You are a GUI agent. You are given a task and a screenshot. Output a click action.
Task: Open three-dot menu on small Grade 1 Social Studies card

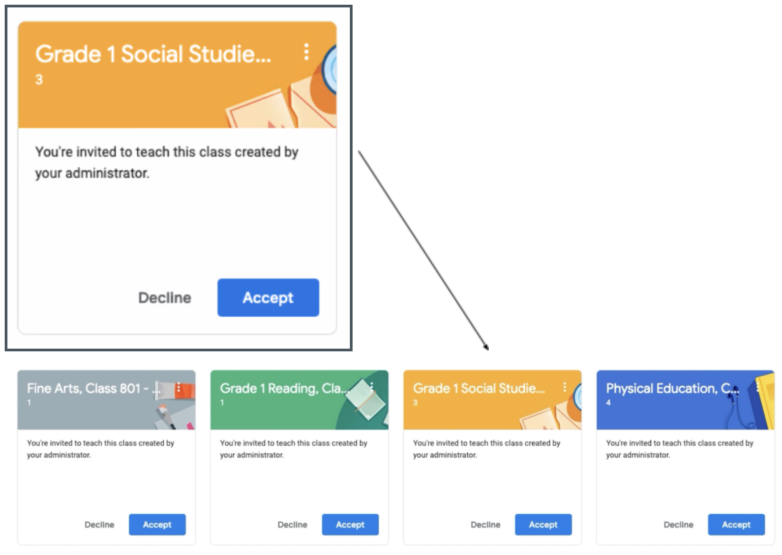(565, 387)
